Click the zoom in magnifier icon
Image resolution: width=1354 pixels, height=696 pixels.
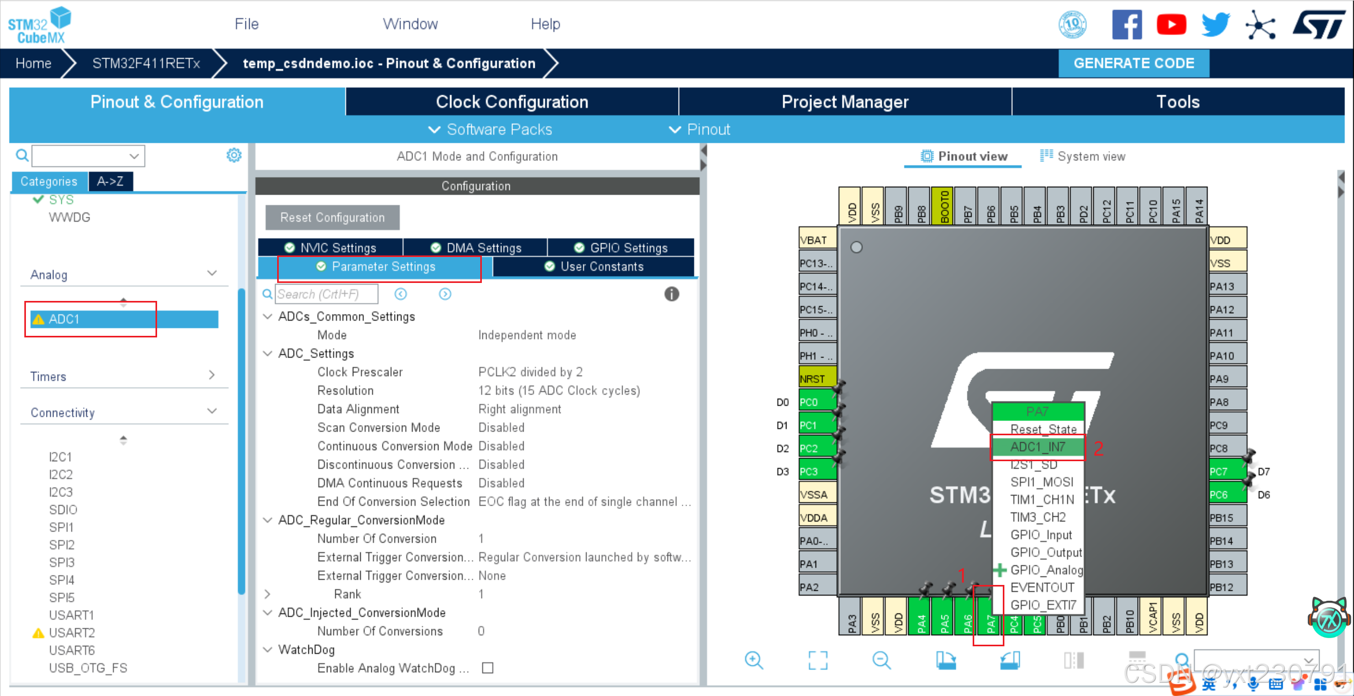pos(753,660)
